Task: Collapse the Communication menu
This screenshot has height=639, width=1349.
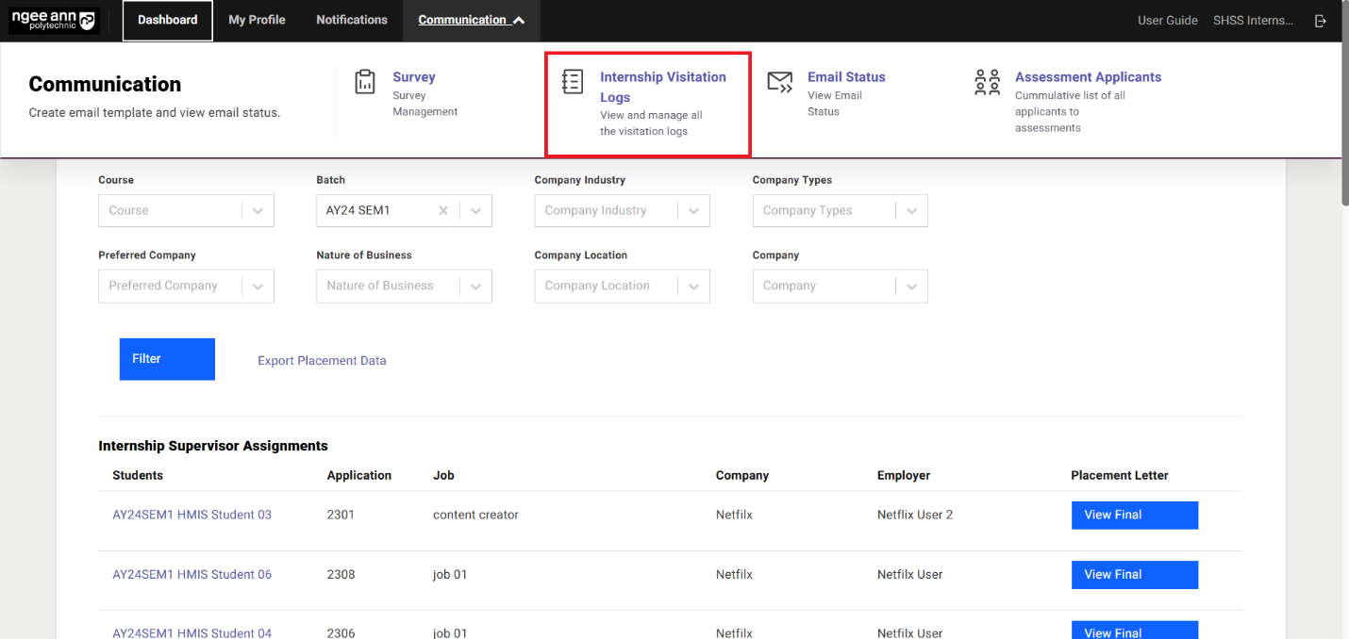Action: 471,20
